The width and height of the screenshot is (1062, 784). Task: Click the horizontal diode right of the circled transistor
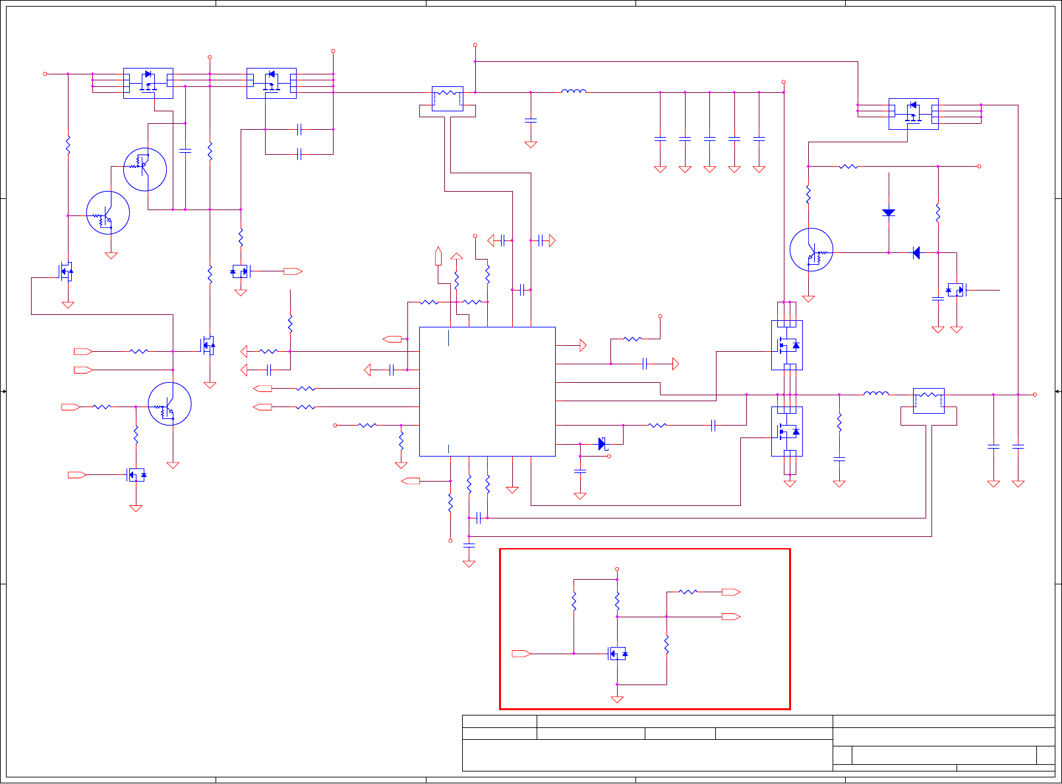coord(916,252)
